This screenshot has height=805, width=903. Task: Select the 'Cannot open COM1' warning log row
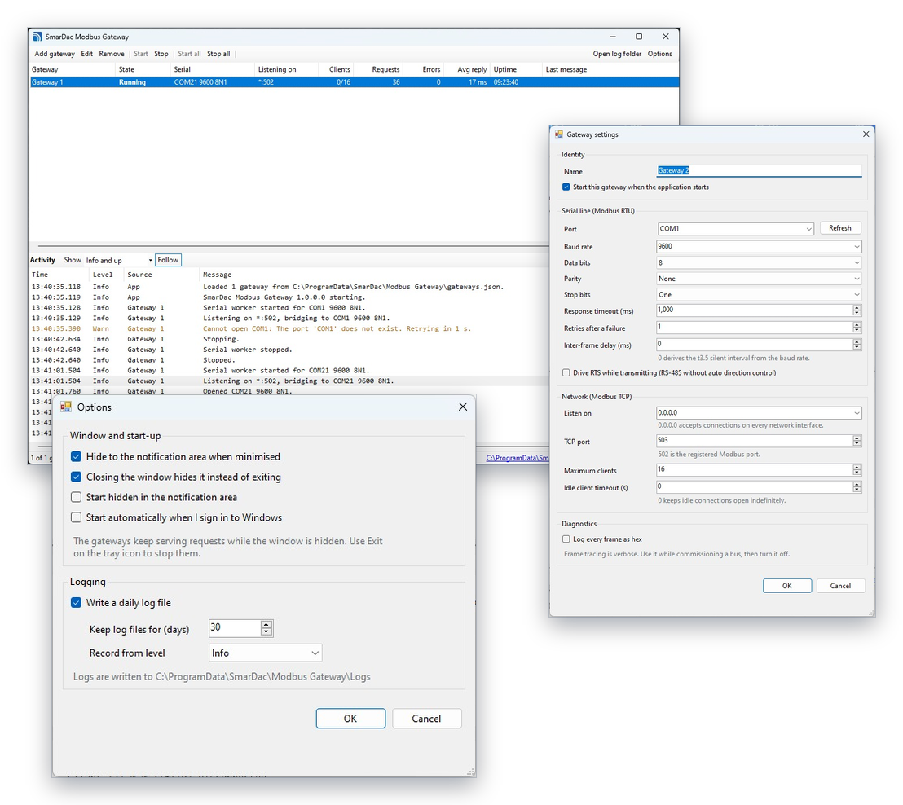289,328
